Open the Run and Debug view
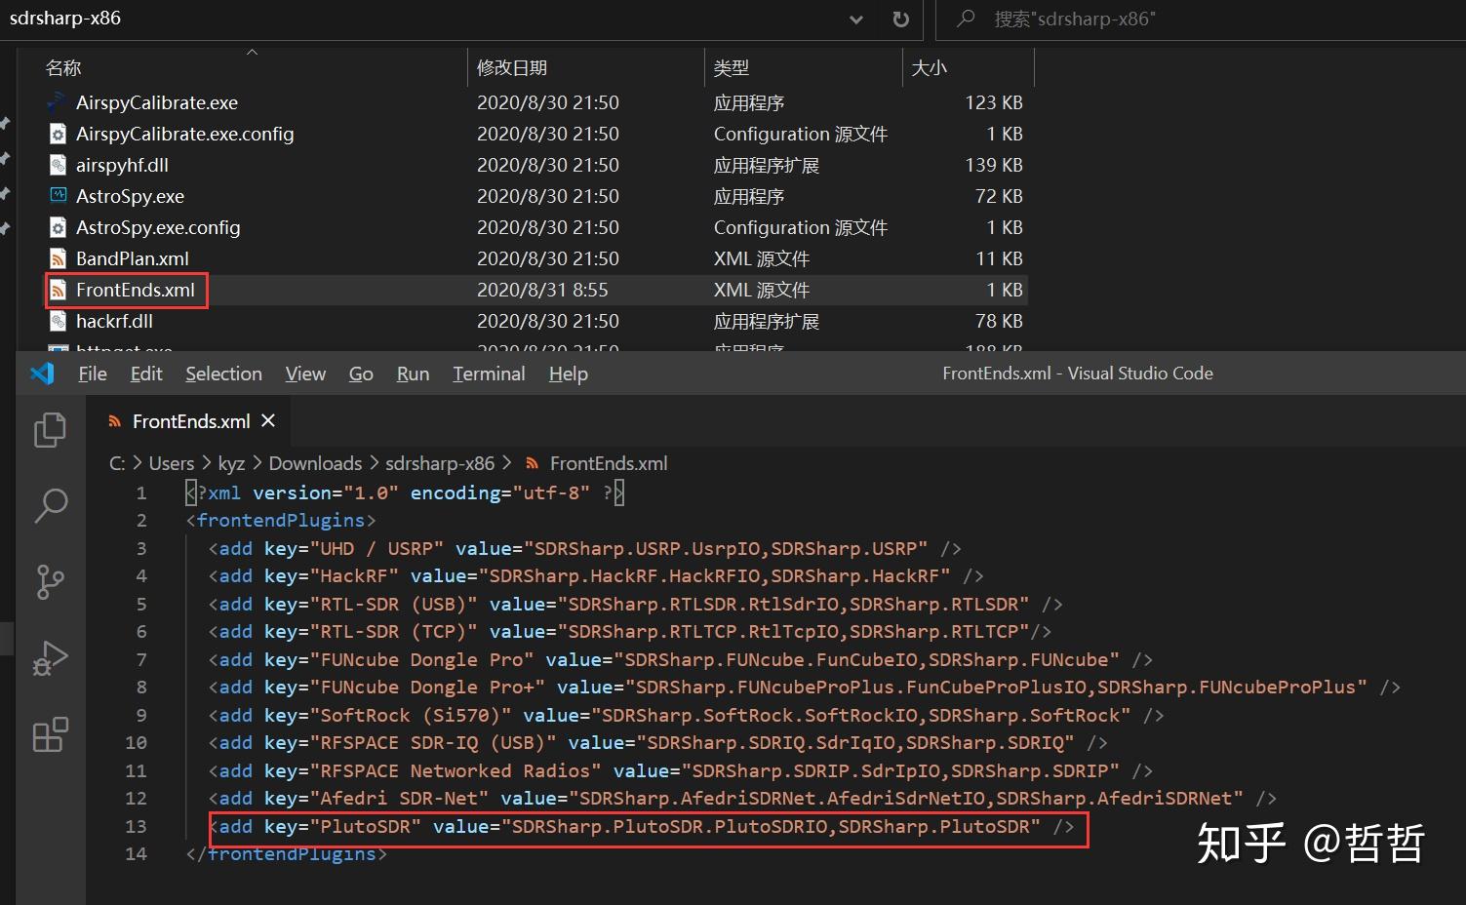Image resolution: width=1466 pixels, height=905 pixels. (x=50, y=658)
